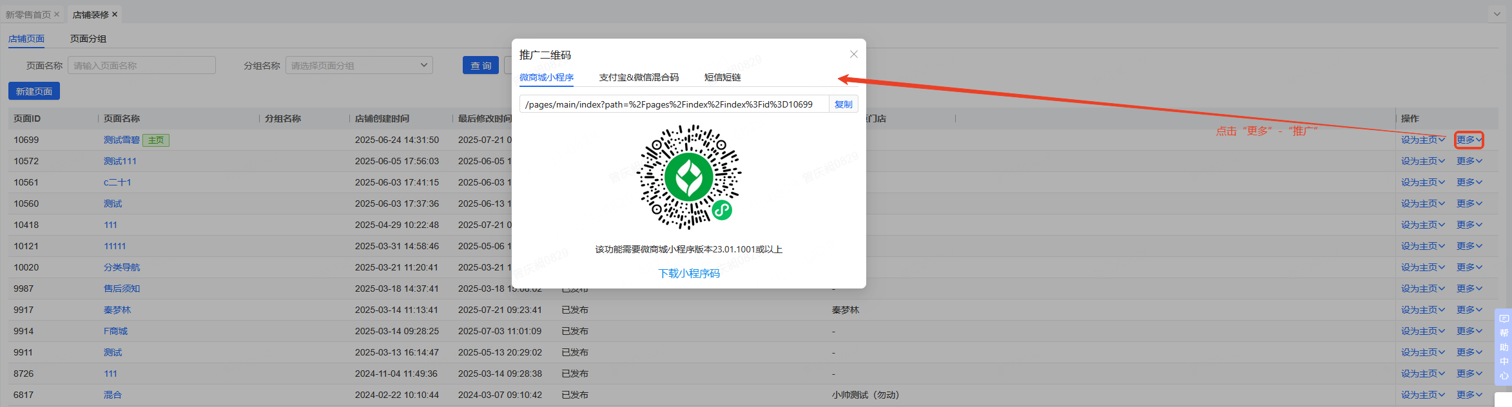Expand 设为主页 for row 10699
The width and height of the screenshot is (1512, 407).
pyautogui.click(x=1423, y=140)
